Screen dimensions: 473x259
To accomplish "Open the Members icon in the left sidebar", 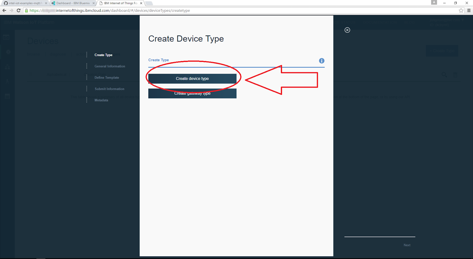I will (x=7, y=67).
